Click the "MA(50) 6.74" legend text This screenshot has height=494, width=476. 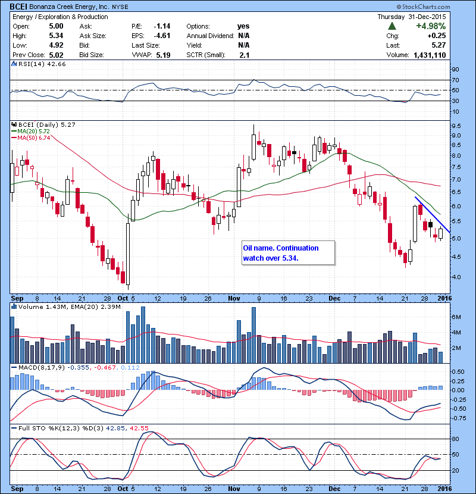[x=33, y=138]
